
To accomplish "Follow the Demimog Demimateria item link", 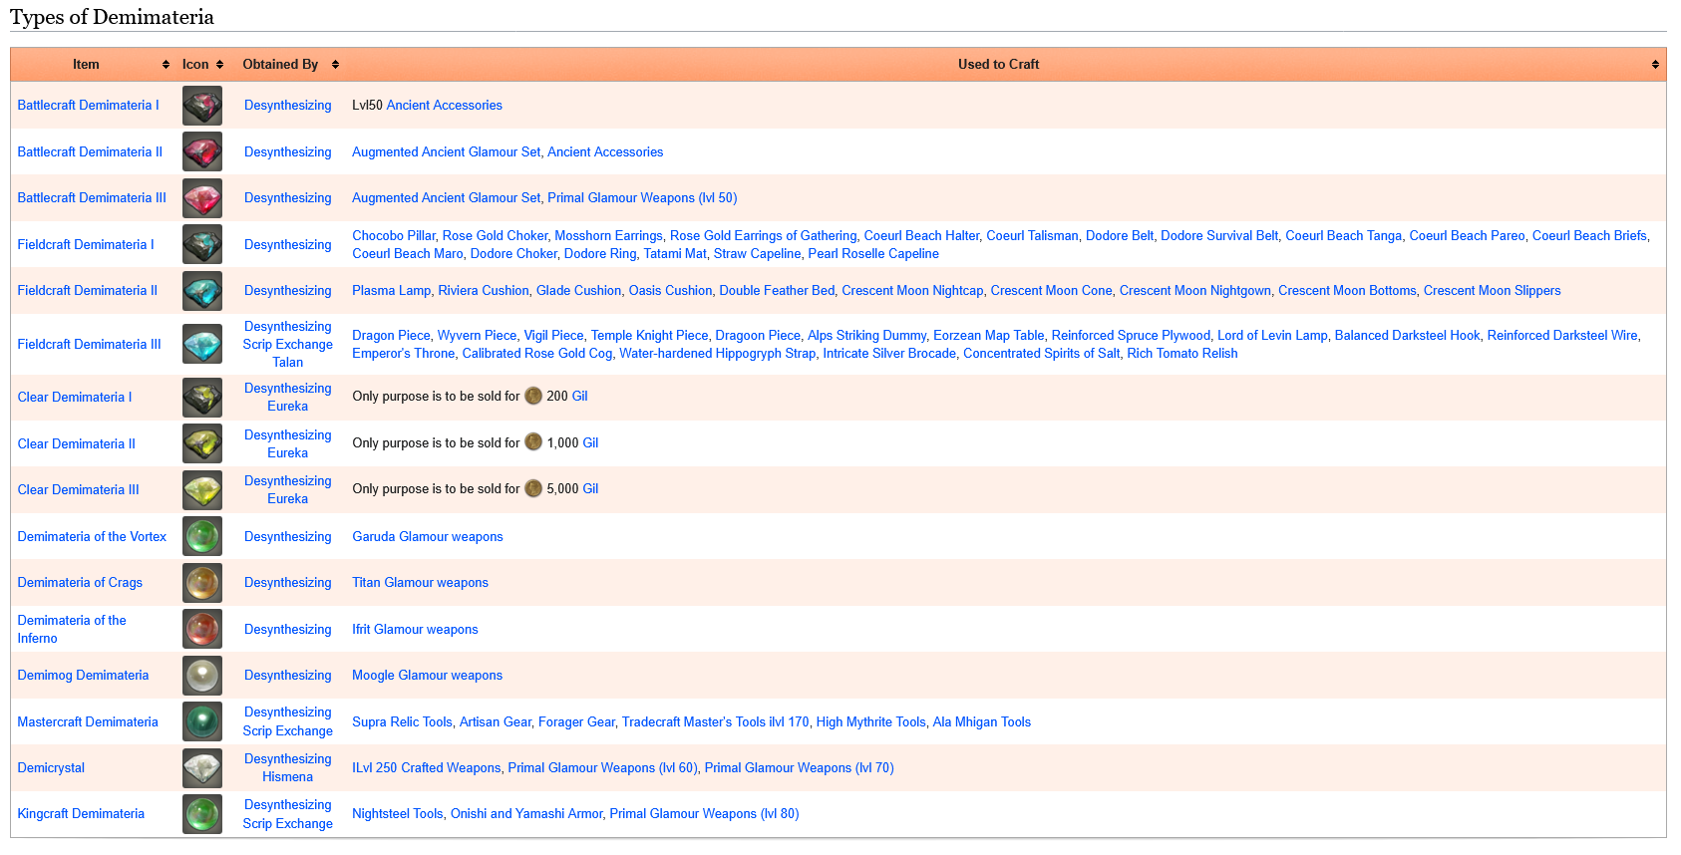I will 83,676.
